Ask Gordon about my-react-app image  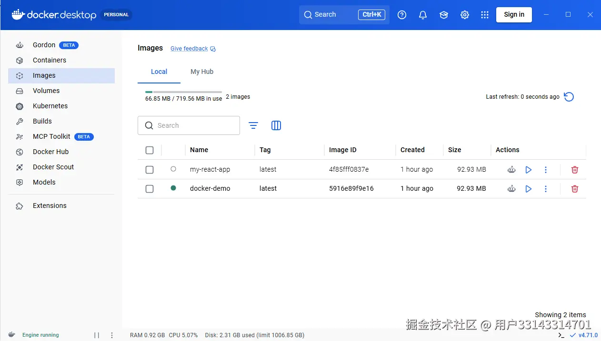[x=511, y=169]
